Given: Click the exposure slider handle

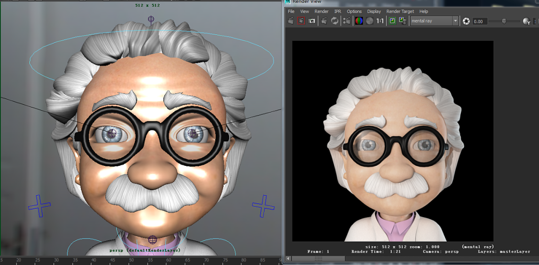Looking at the screenshot, I should pos(504,21).
